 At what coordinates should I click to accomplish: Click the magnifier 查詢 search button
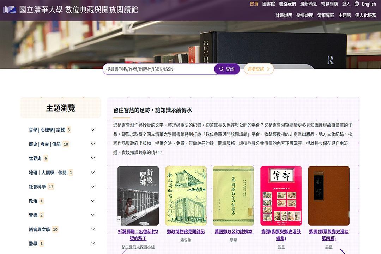point(227,69)
